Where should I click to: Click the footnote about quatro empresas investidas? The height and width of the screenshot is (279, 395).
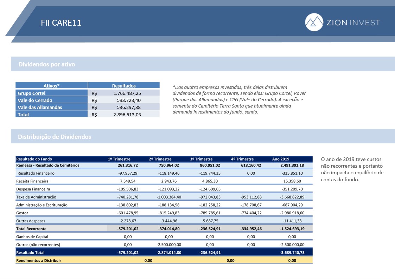(x=239, y=100)
